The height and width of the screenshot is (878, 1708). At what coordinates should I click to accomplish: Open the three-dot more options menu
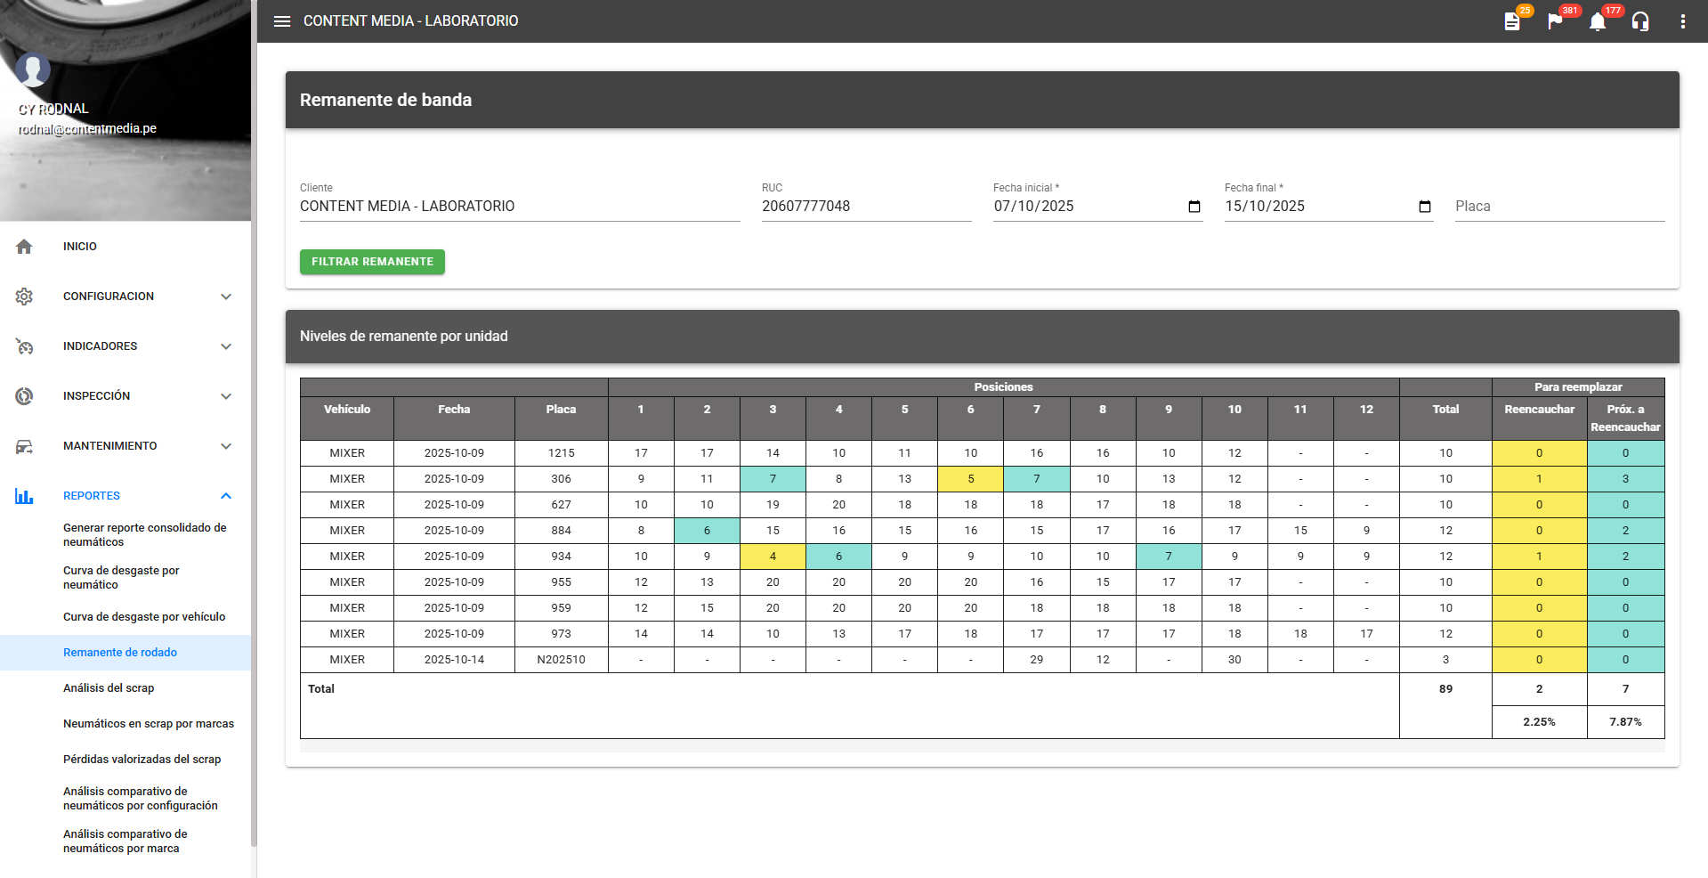[x=1682, y=21]
